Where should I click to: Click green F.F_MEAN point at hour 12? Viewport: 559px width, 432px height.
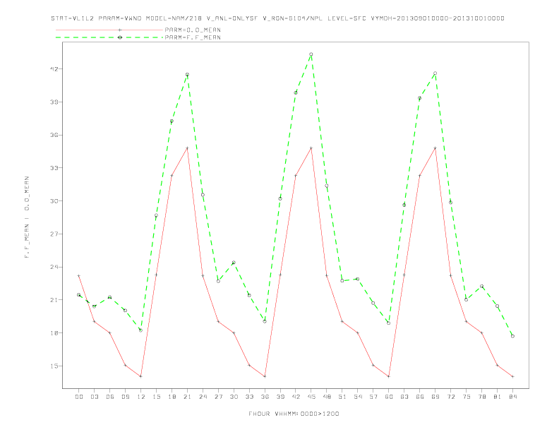(x=141, y=330)
